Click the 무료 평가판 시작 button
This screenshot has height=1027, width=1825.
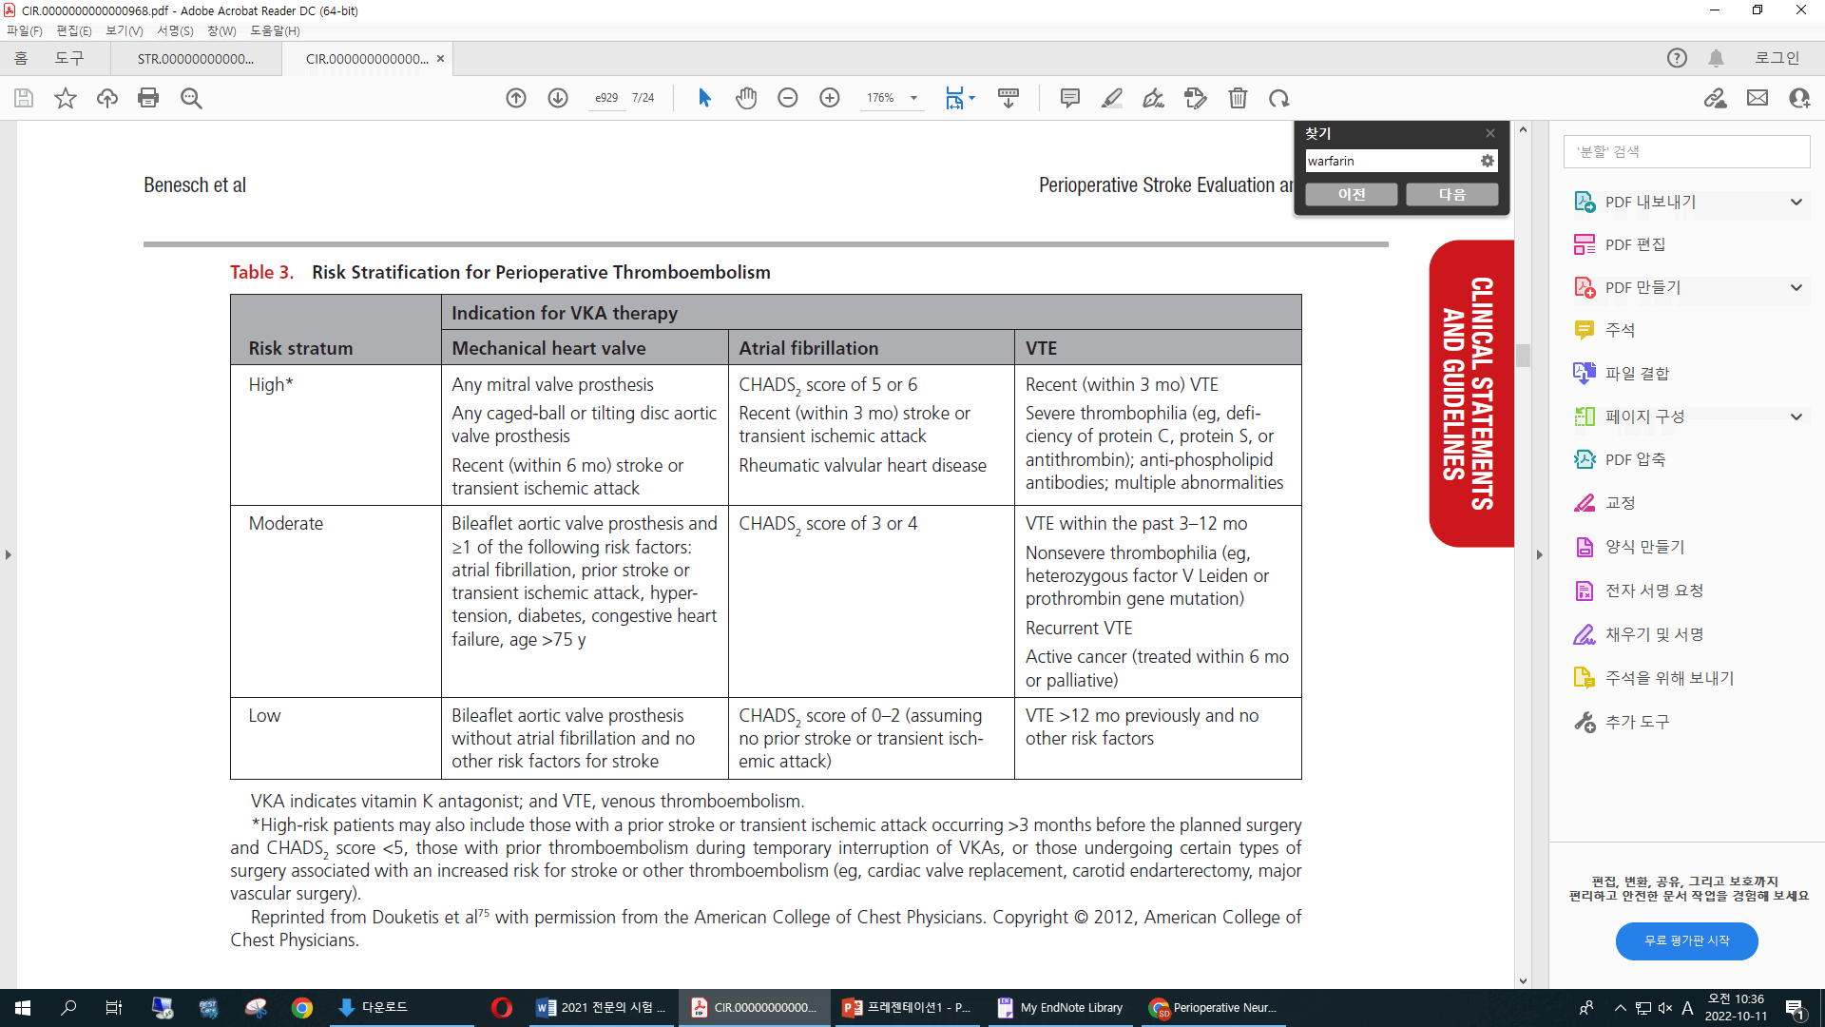click(x=1686, y=940)
